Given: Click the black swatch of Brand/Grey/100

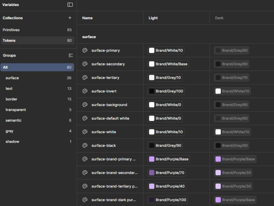Looking at the screenshot, I should (152, 91).
